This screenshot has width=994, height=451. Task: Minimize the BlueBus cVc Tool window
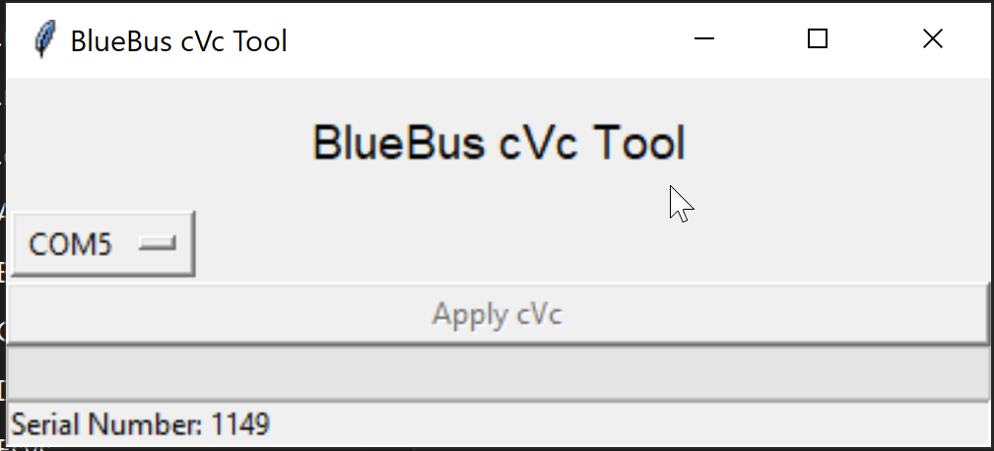pyautogui.click(x=703, y=39)
